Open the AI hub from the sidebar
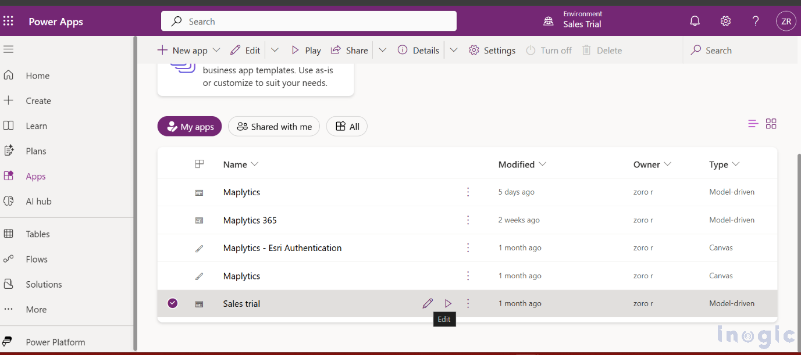 tap(37, 200)
